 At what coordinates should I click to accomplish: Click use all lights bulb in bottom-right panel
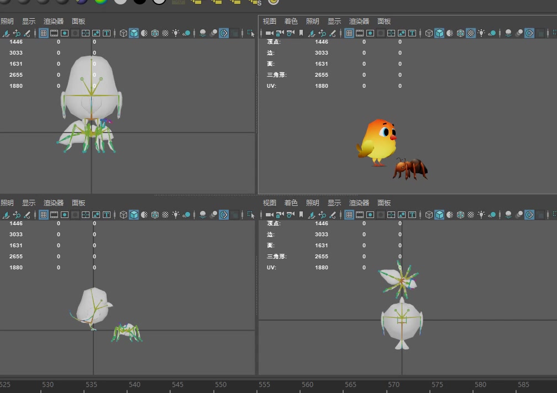(481, 215)
